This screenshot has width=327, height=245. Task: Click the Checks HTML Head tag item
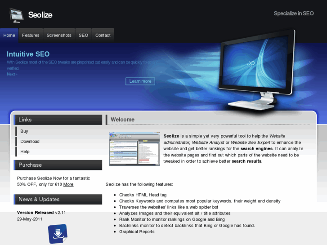point(143,195)
